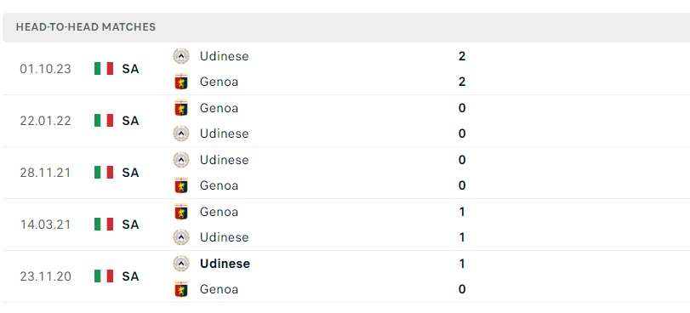690x313 pixels.
Task: Click the Udinese crest in the 23.11.20 match
Action: pos(181,264)
